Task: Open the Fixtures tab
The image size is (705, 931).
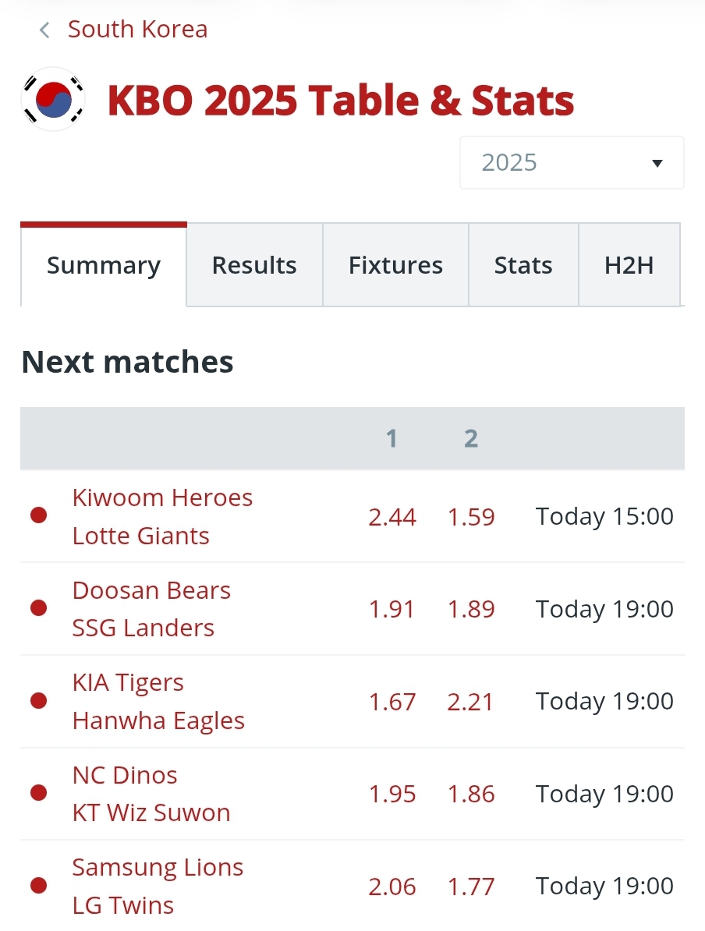Action: click(x=395, y=265)
